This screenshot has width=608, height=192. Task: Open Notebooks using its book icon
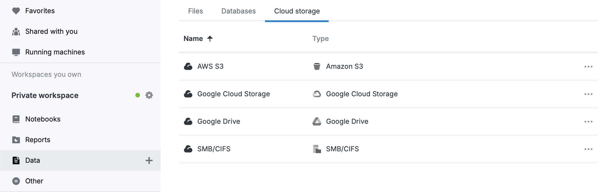pos(16,119)
